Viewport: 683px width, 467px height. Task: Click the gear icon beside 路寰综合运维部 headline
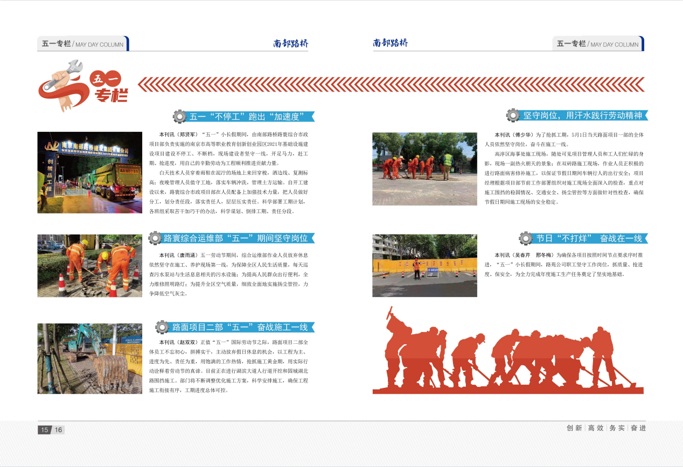[x=155, y=238]
